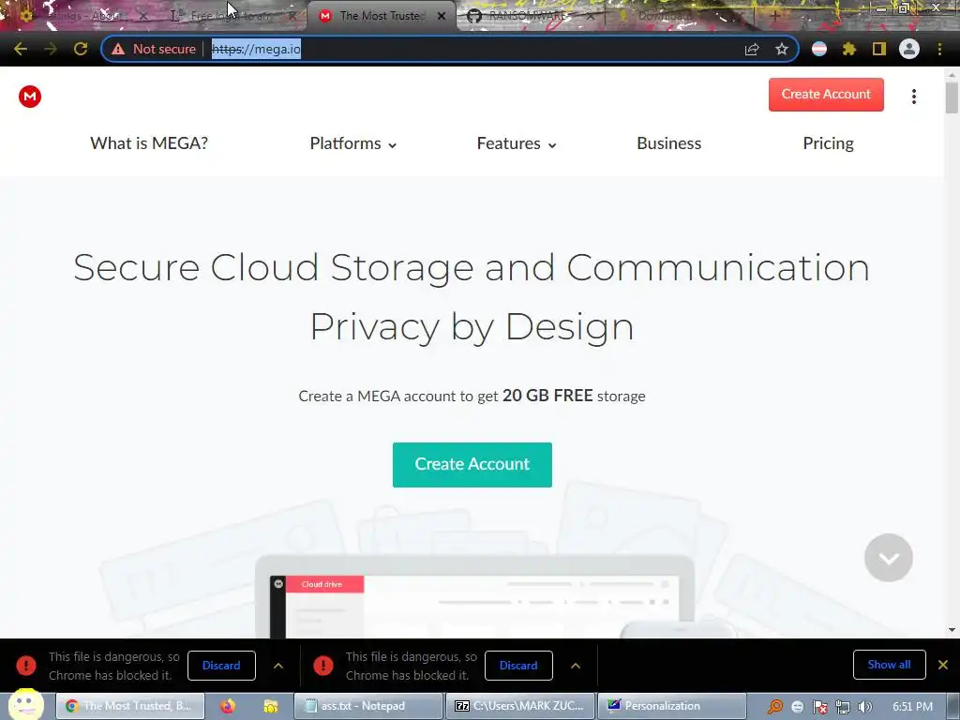Open the MEGA site three-dot menu

point(914,97)
